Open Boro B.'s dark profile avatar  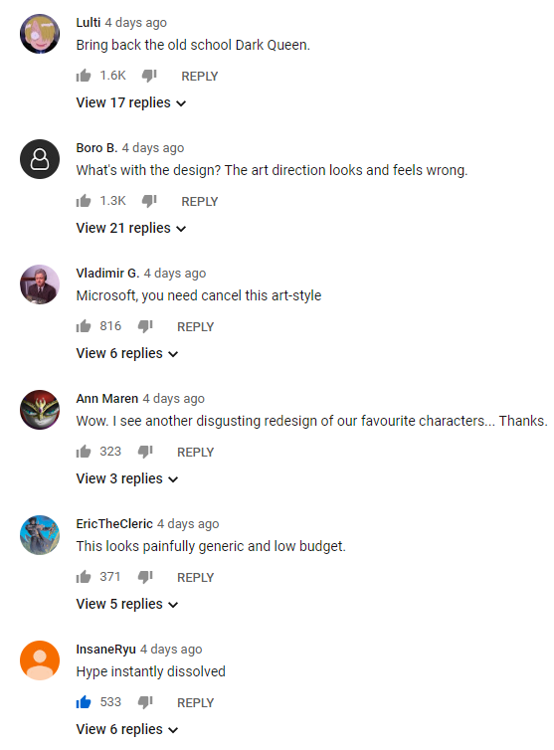click(x=40, y=159)
